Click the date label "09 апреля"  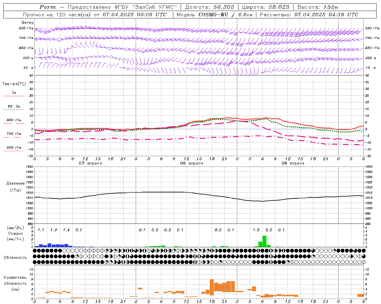tap(293, 163)
